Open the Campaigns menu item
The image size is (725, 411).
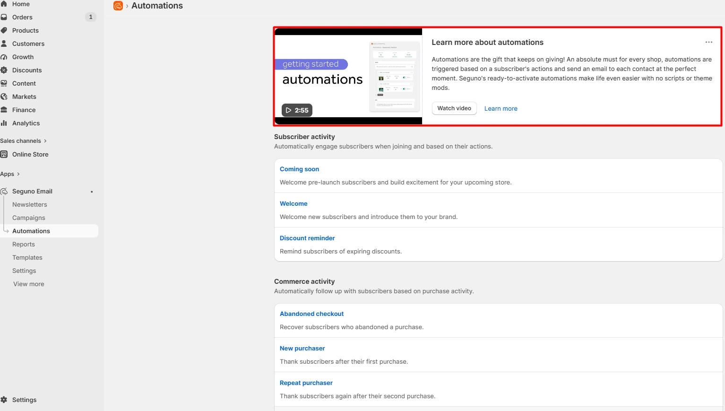[x=29, y=218]
